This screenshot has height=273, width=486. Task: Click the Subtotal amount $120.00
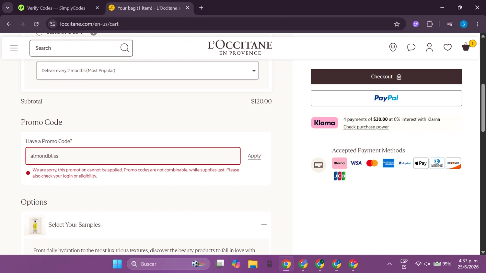pyautogui.click(x=261, y=101)
